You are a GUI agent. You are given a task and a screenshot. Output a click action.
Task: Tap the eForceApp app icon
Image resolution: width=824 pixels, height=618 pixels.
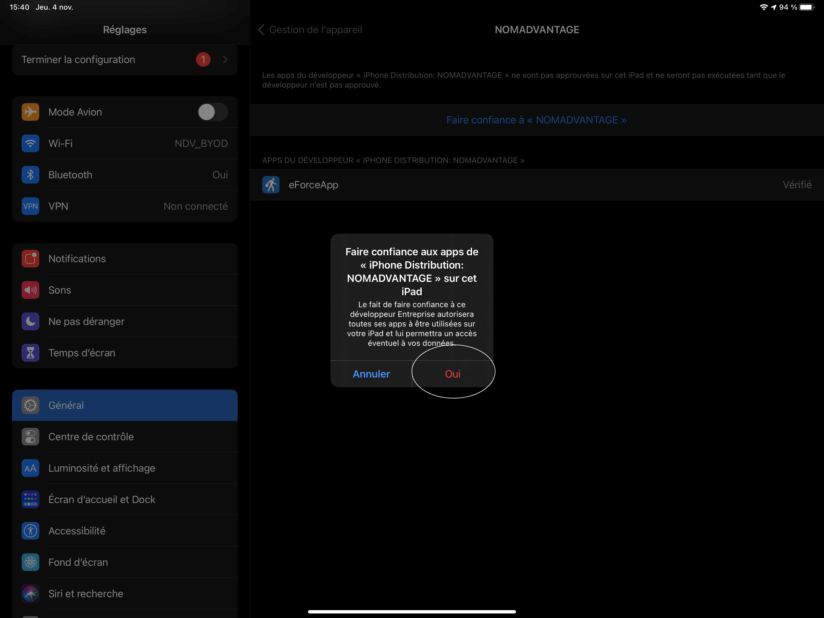pyautogui.click(x=271, y=185)
